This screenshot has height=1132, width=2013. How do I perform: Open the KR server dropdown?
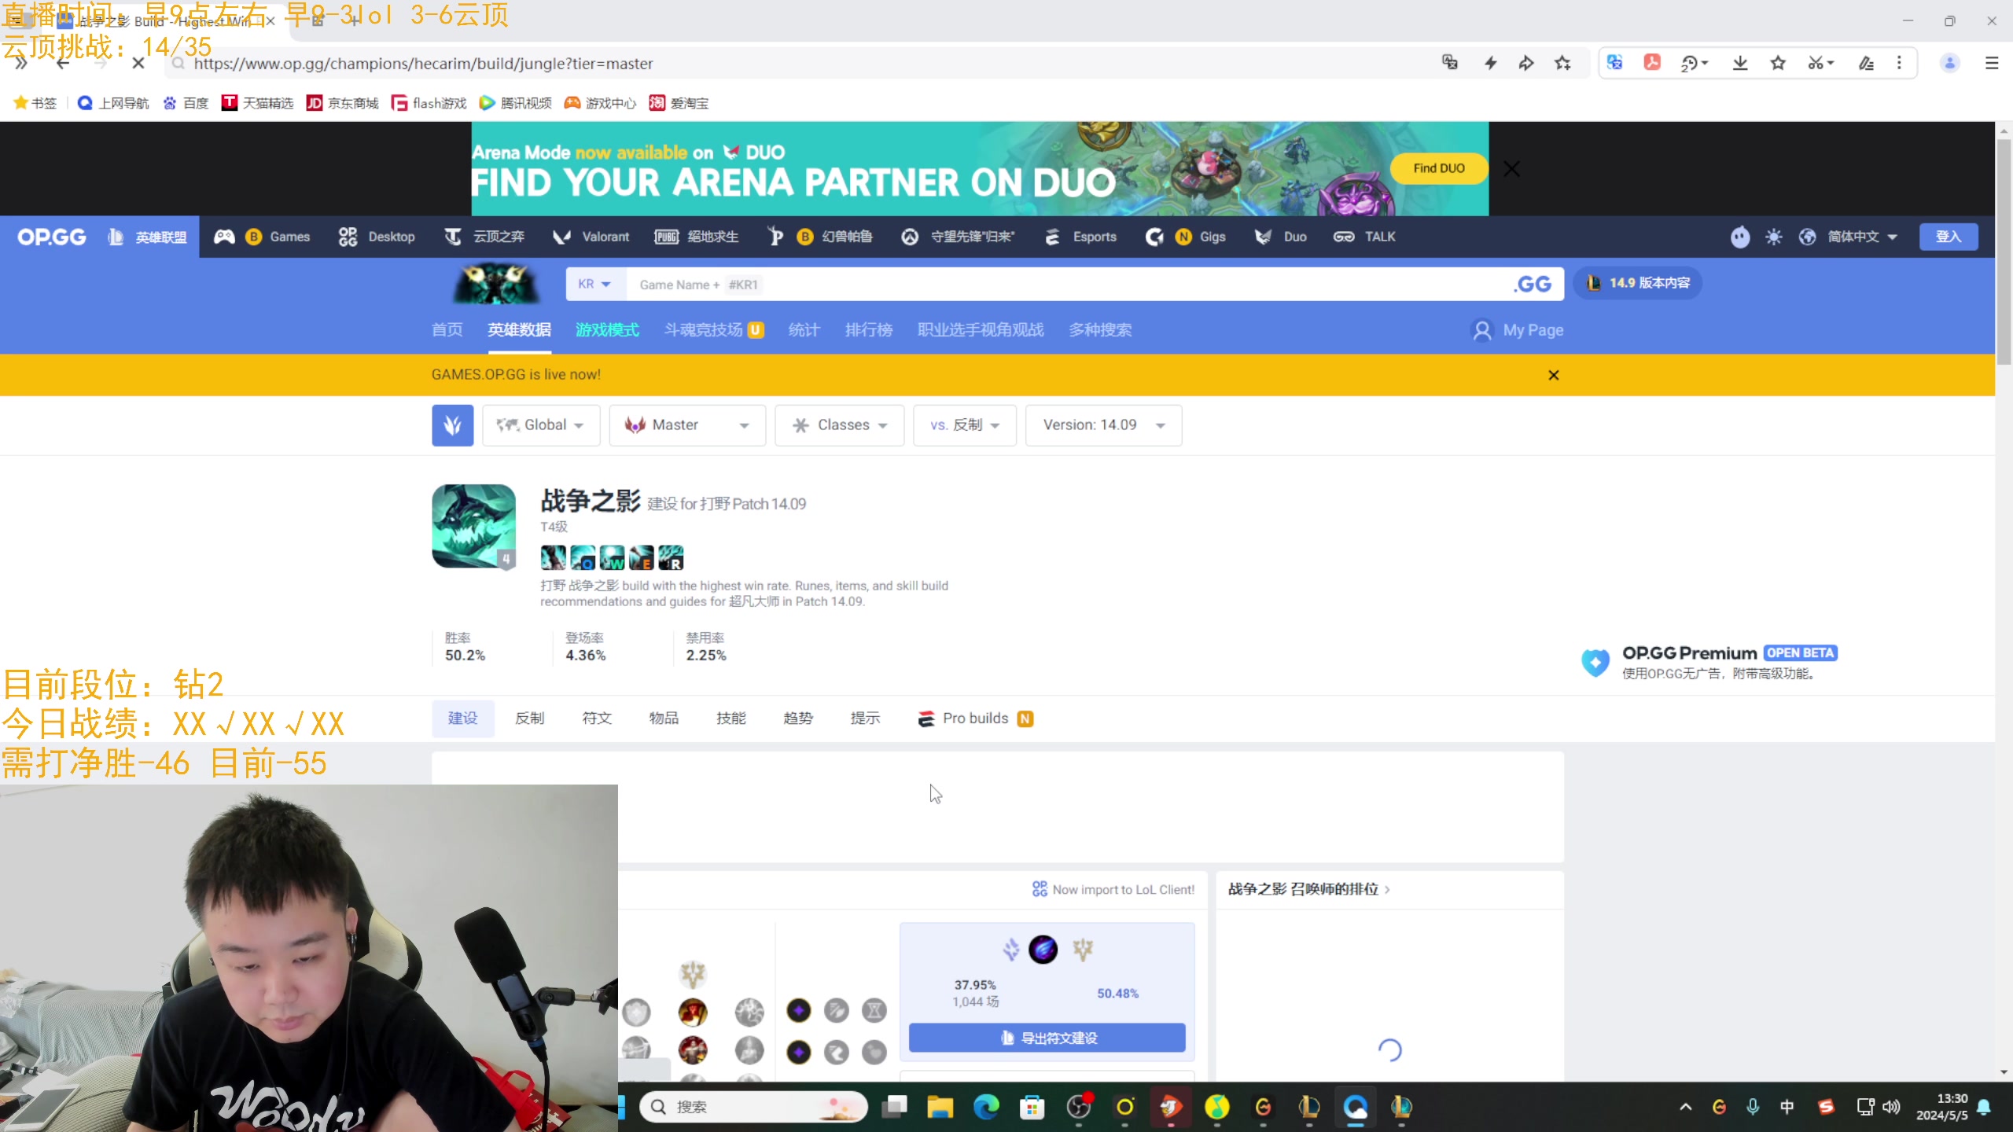tap(595, 284)
